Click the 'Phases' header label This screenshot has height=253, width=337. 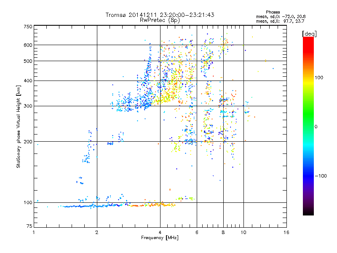(x=273, y=12)
